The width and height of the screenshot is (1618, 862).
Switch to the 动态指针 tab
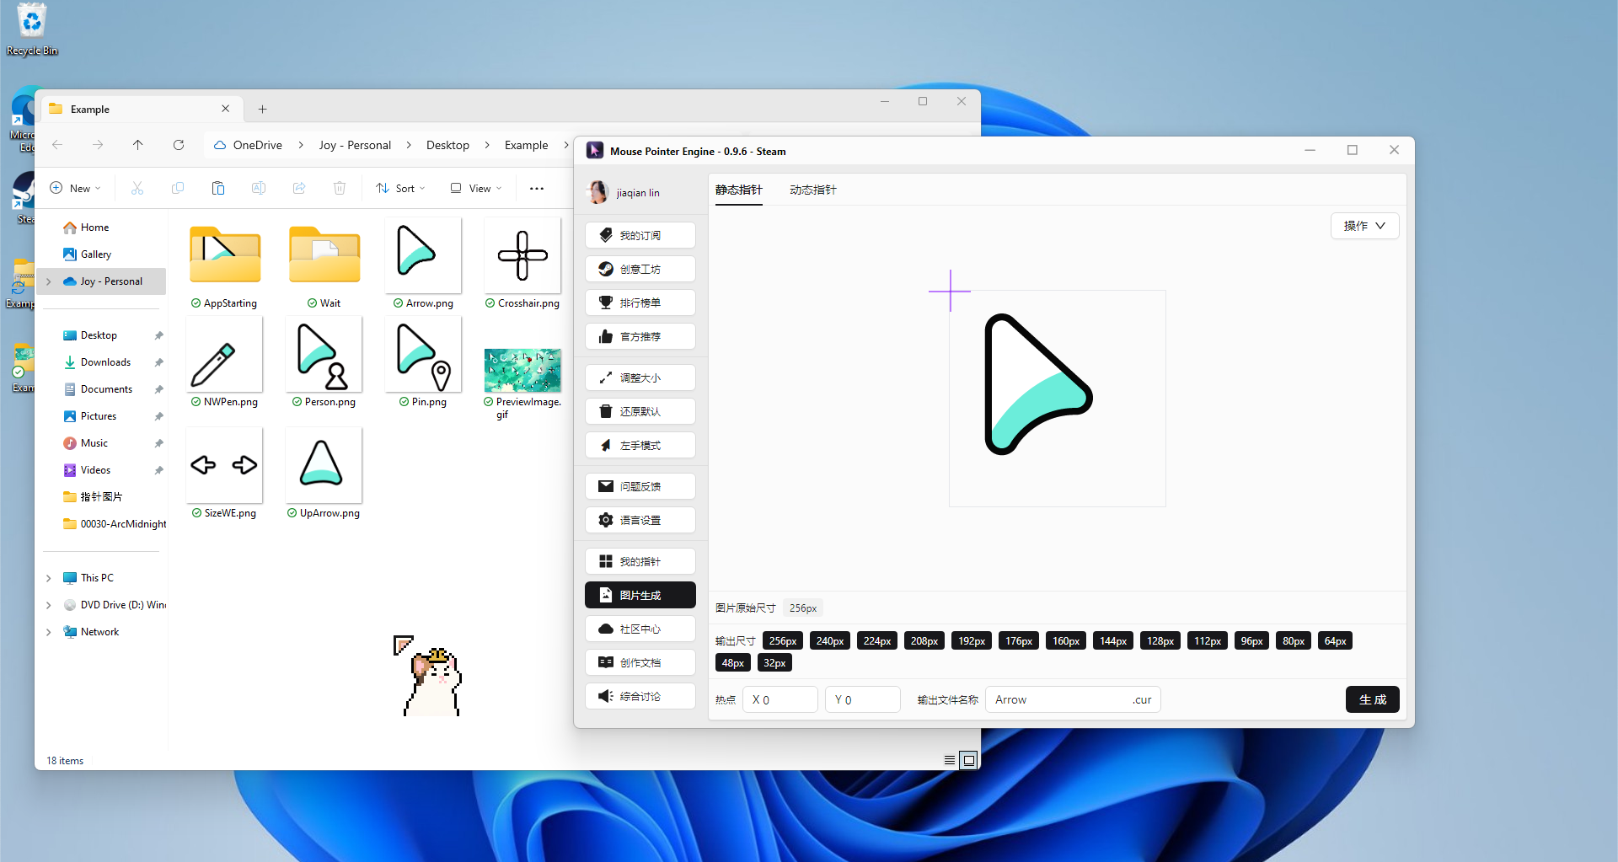pyautogui.click(x=812, y=190)
